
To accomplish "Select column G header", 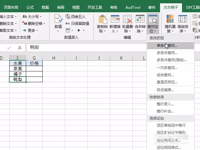I will click(34, 58).
